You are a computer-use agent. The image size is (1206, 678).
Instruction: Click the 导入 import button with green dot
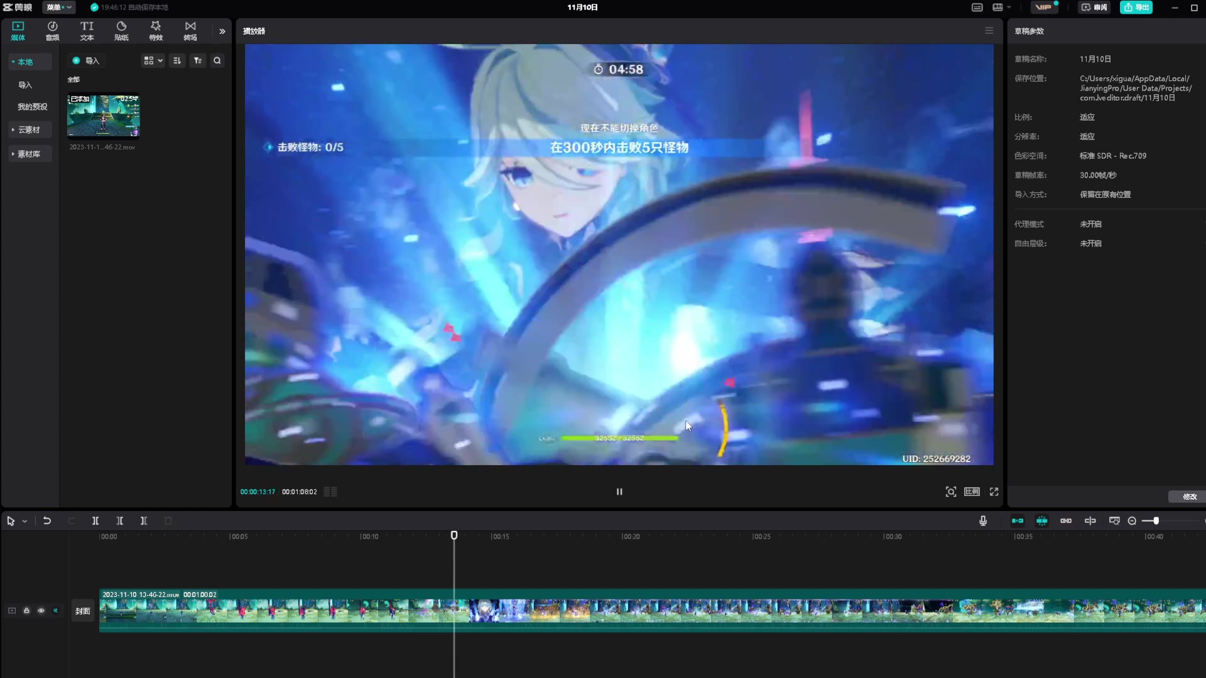[x=86, y=61]
